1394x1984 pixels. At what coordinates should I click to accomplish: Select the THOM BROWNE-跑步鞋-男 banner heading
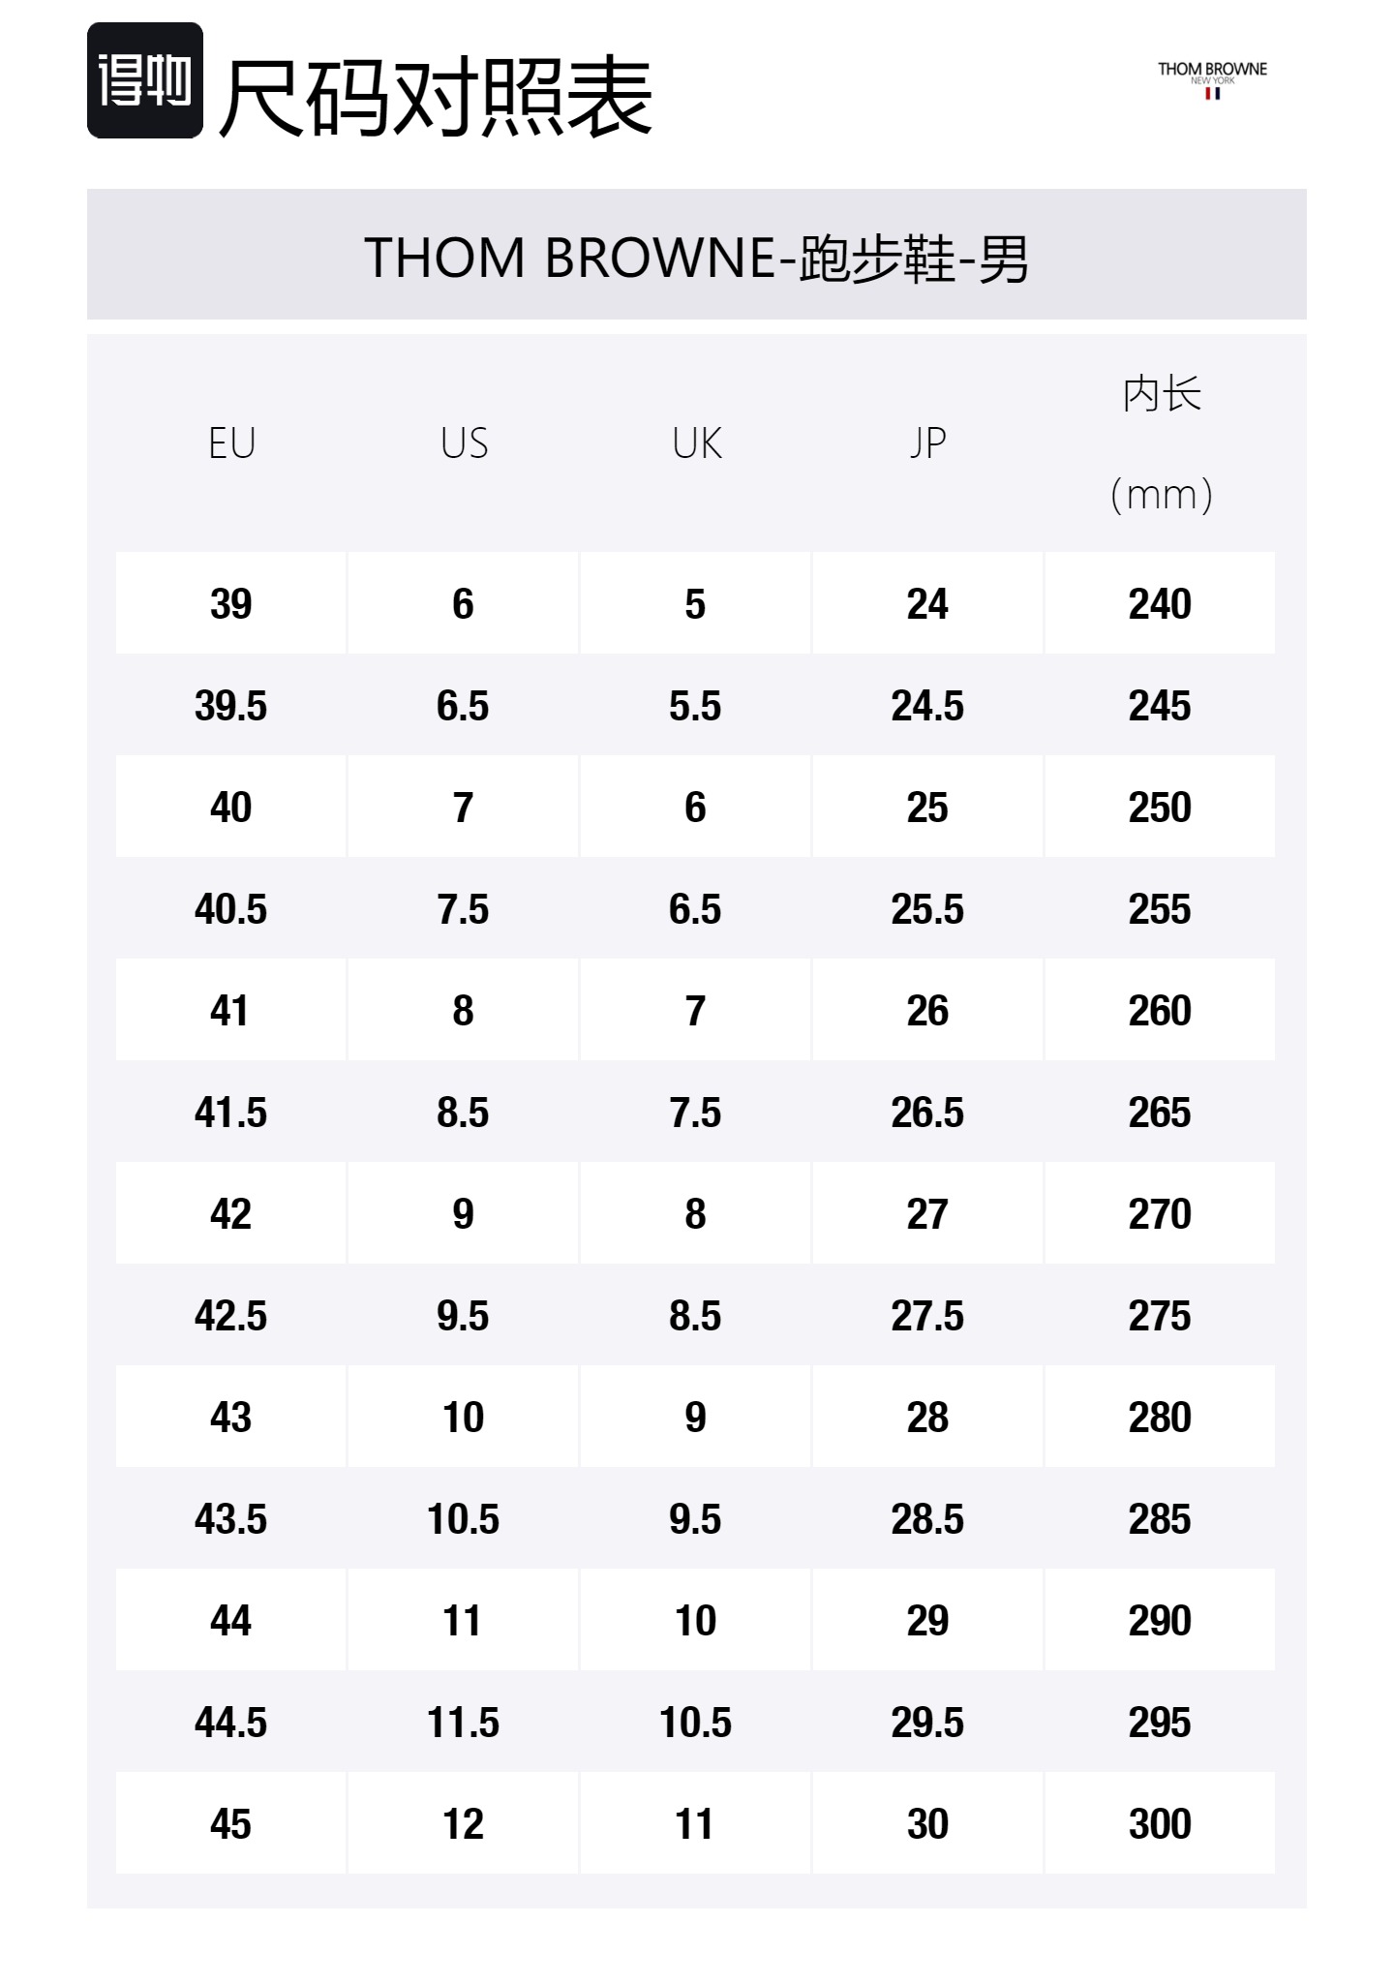696,258
